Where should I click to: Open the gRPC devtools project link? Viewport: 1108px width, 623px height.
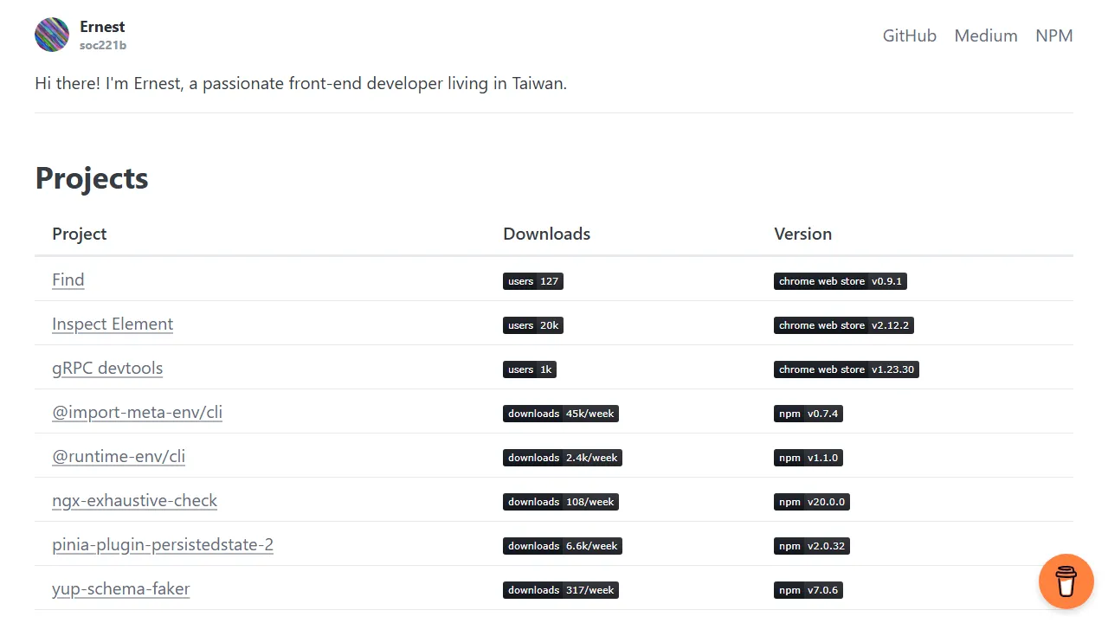click(x=107, y=368)
